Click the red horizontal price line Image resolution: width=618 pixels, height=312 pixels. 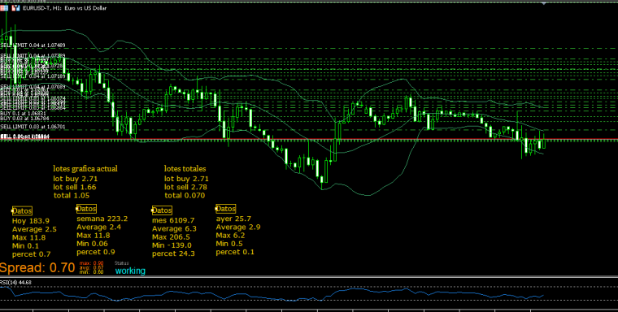pyautogui.click(x=309, y=139)
